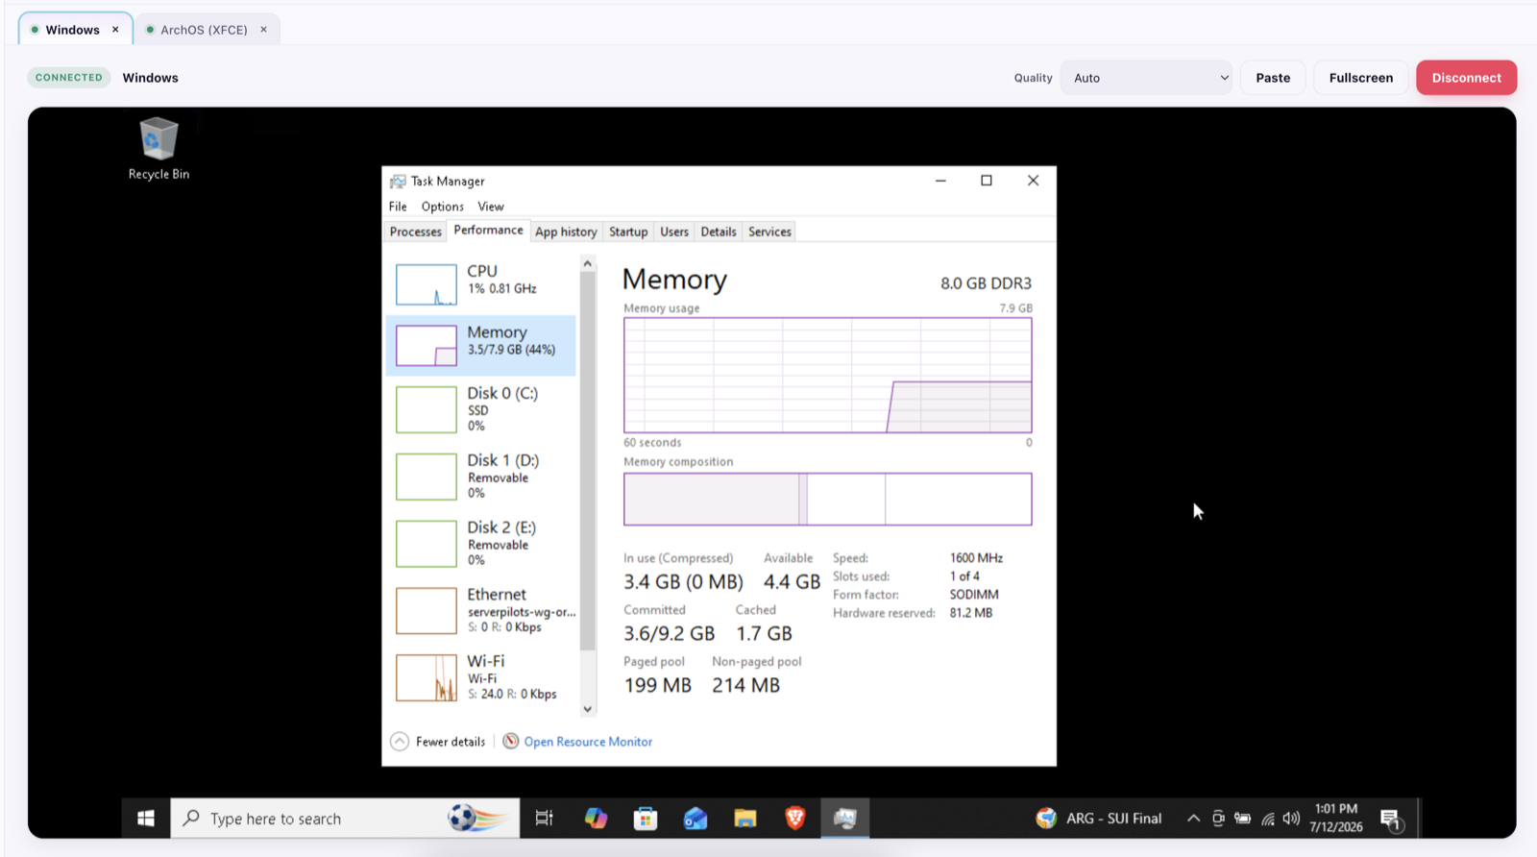
Task: Open the View menu in Task Manager
Action: click(x=491, y=207)
